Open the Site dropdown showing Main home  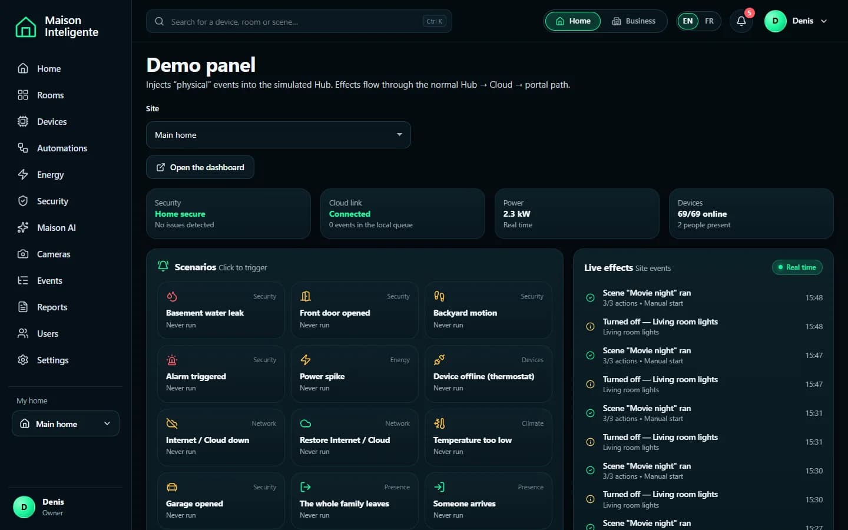click(279, 135)
